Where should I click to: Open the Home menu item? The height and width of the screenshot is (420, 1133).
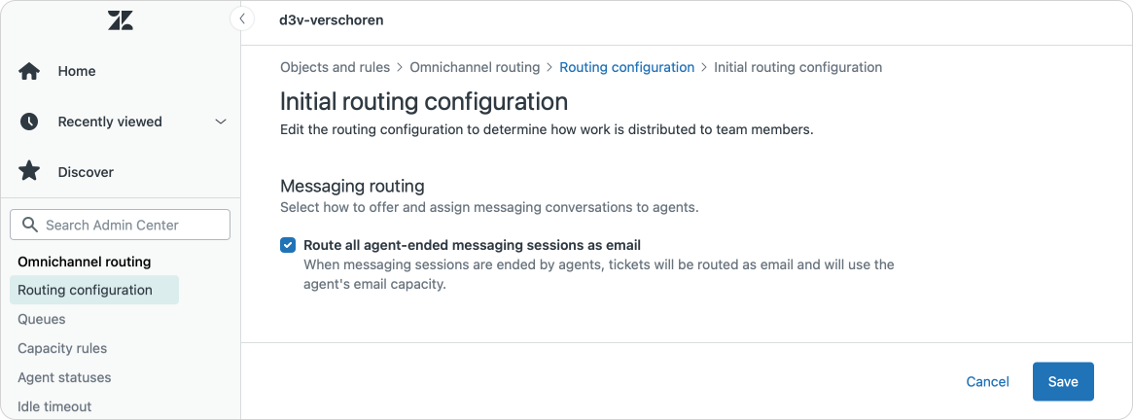point(77,71)
